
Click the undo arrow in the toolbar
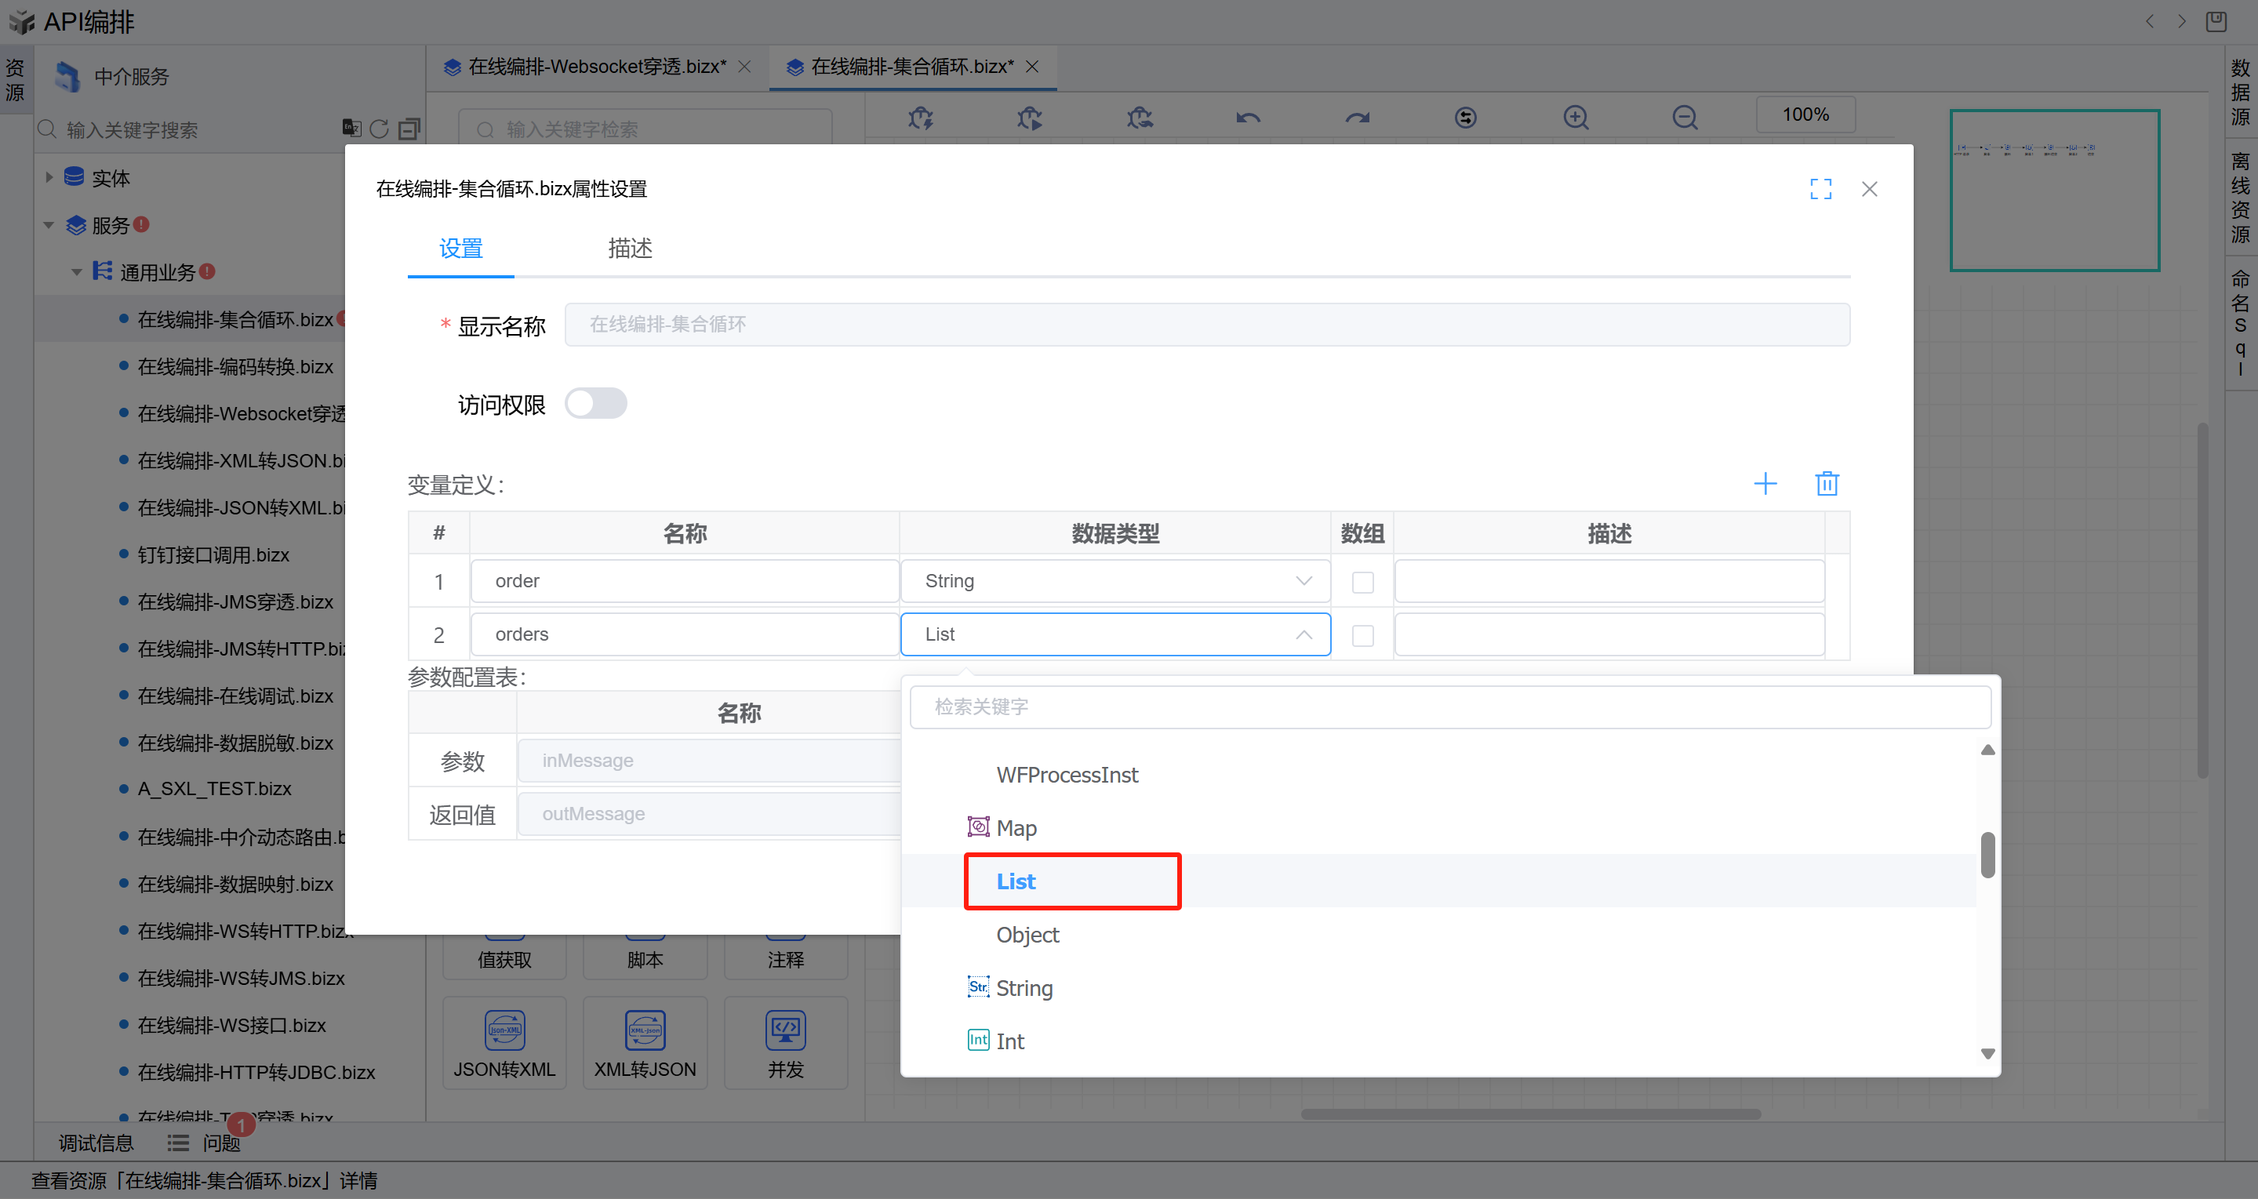coord(1248,118)
